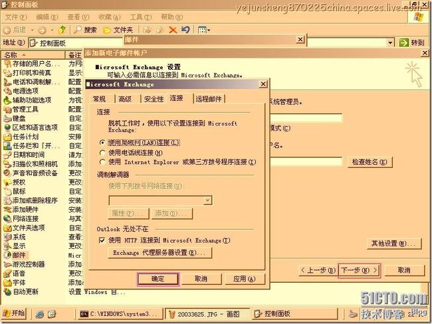
Task: Select 日期和时间 icon
Action: (x=7, y=155)
